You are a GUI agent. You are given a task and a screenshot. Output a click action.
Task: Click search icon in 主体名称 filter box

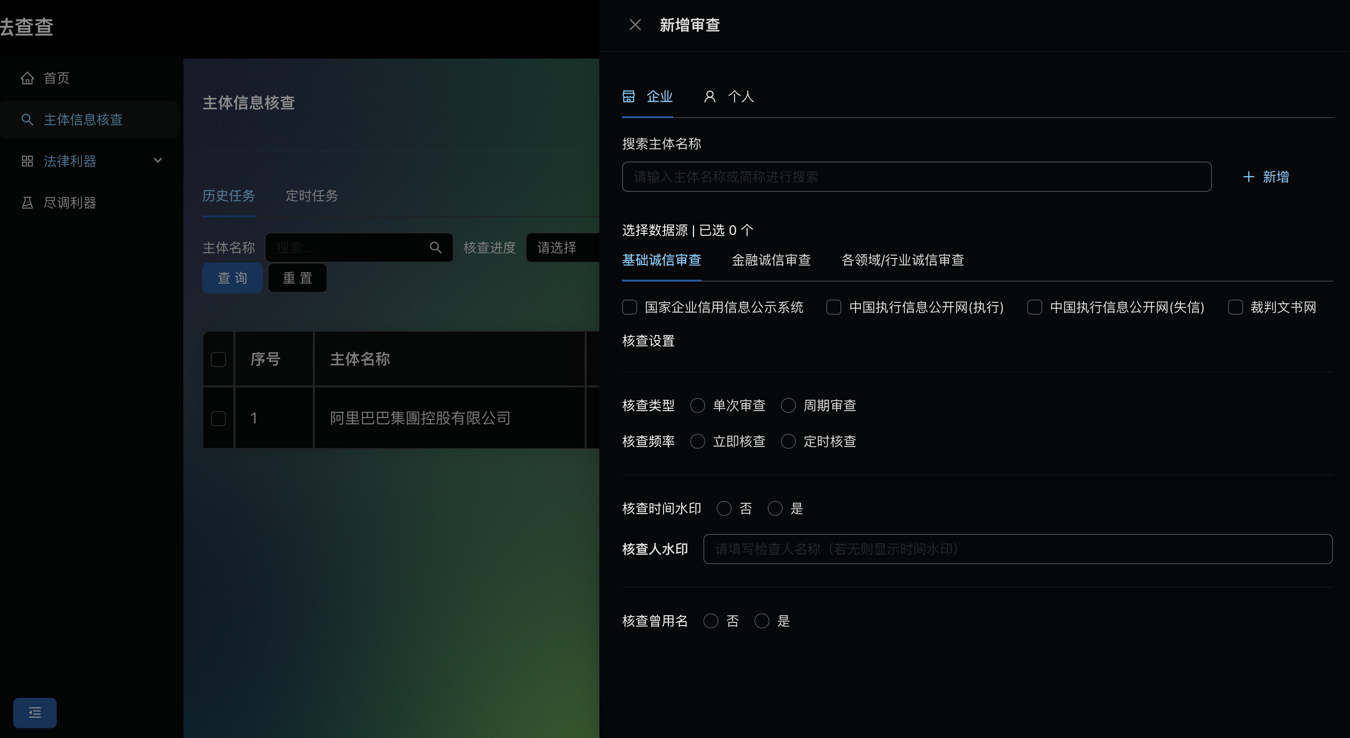point(435,247)
